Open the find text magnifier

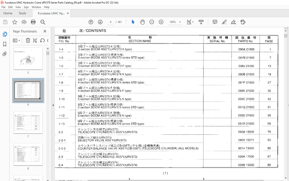point(43,22)
